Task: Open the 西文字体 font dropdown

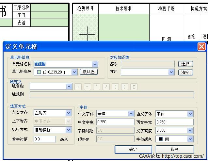Action: click(190, 114)
